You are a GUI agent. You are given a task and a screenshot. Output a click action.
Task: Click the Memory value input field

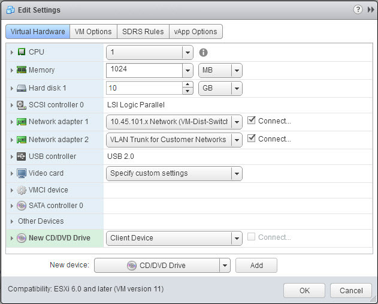tap(144, 70)
